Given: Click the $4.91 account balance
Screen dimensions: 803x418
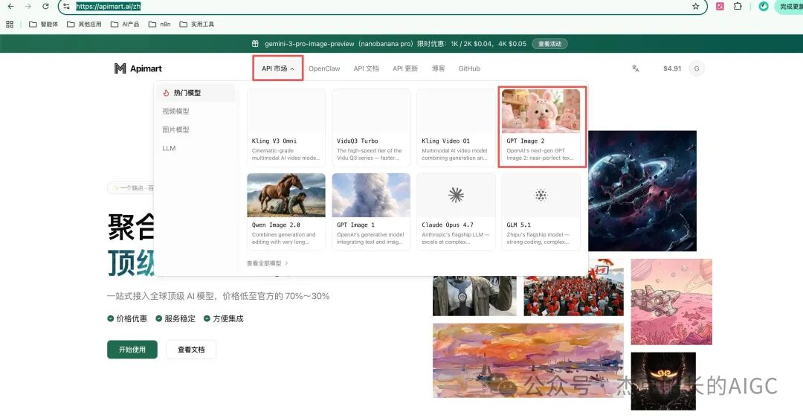Looking at the screenshot, I should coord(672,68).
